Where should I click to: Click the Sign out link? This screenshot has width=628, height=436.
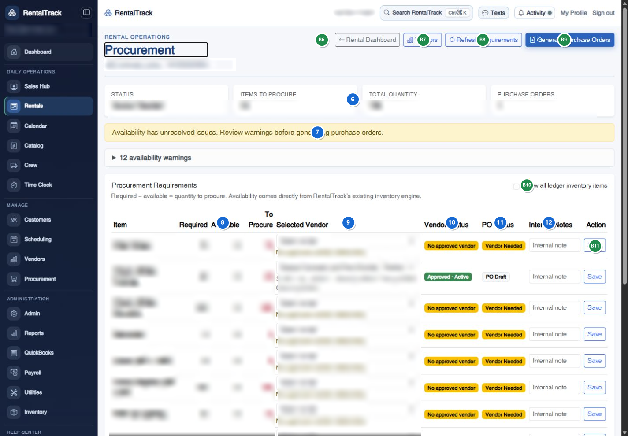603,13
